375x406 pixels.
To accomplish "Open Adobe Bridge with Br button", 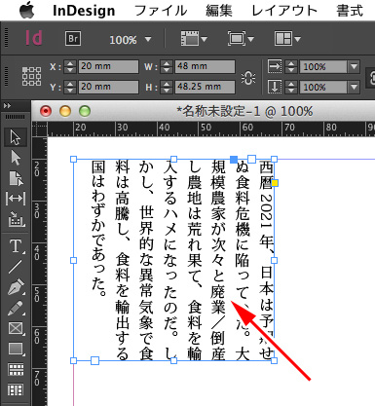I will 73,39.
